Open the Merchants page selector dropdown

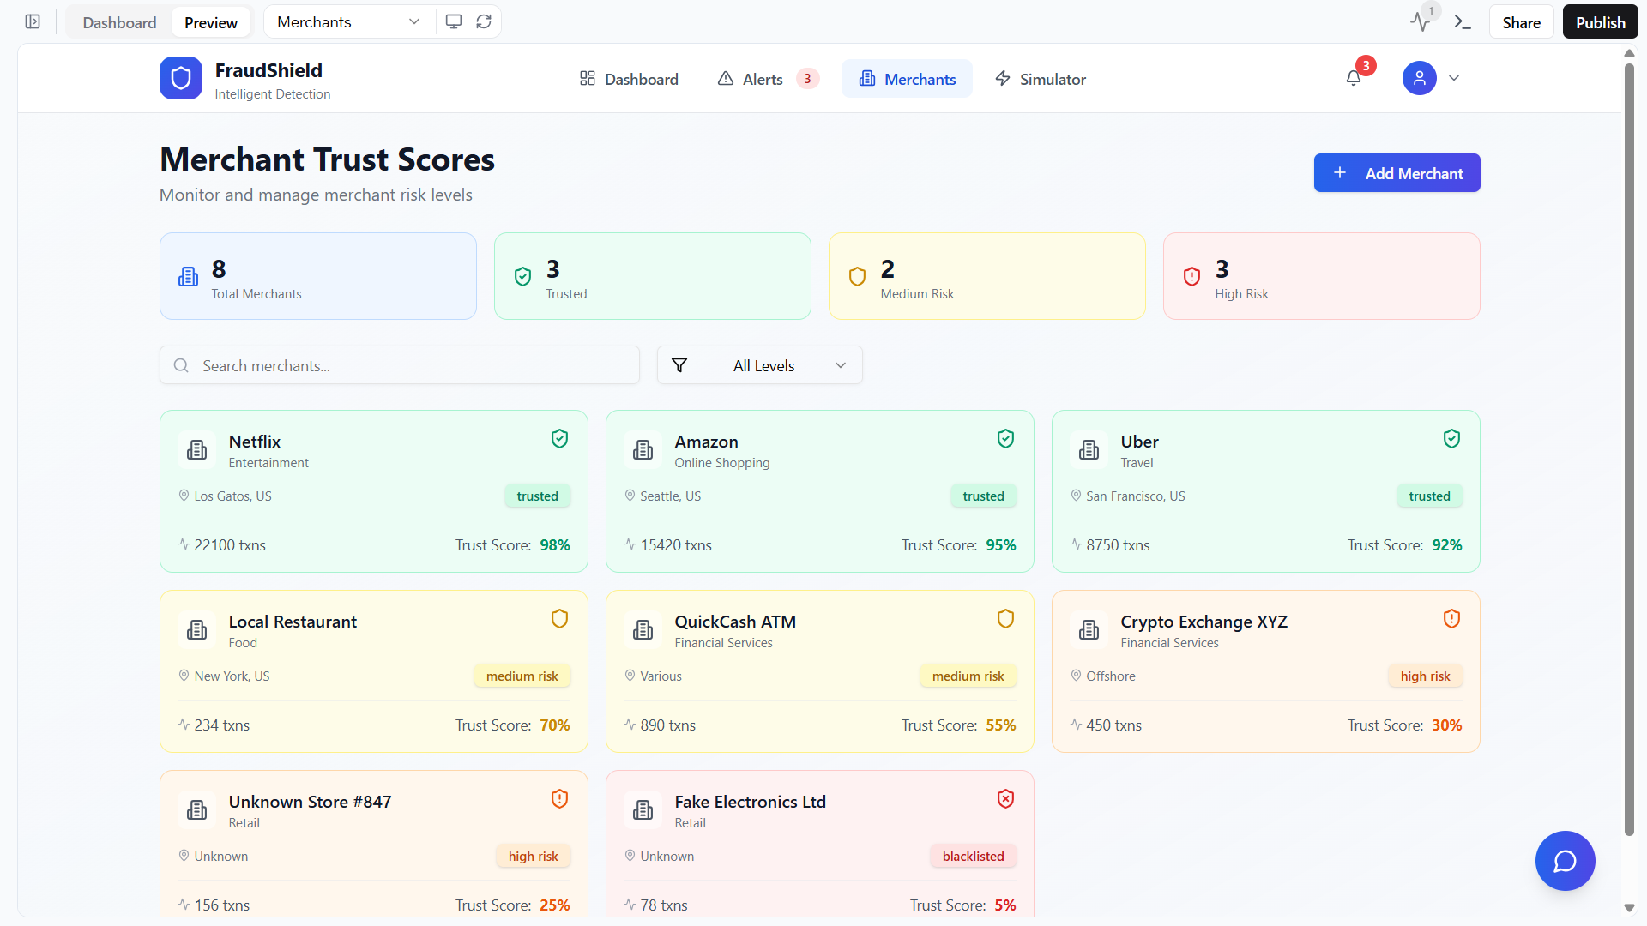347,21
